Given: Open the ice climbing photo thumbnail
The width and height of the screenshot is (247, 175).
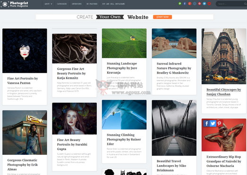Looking at the screenshot, I should tap(124, 115).
